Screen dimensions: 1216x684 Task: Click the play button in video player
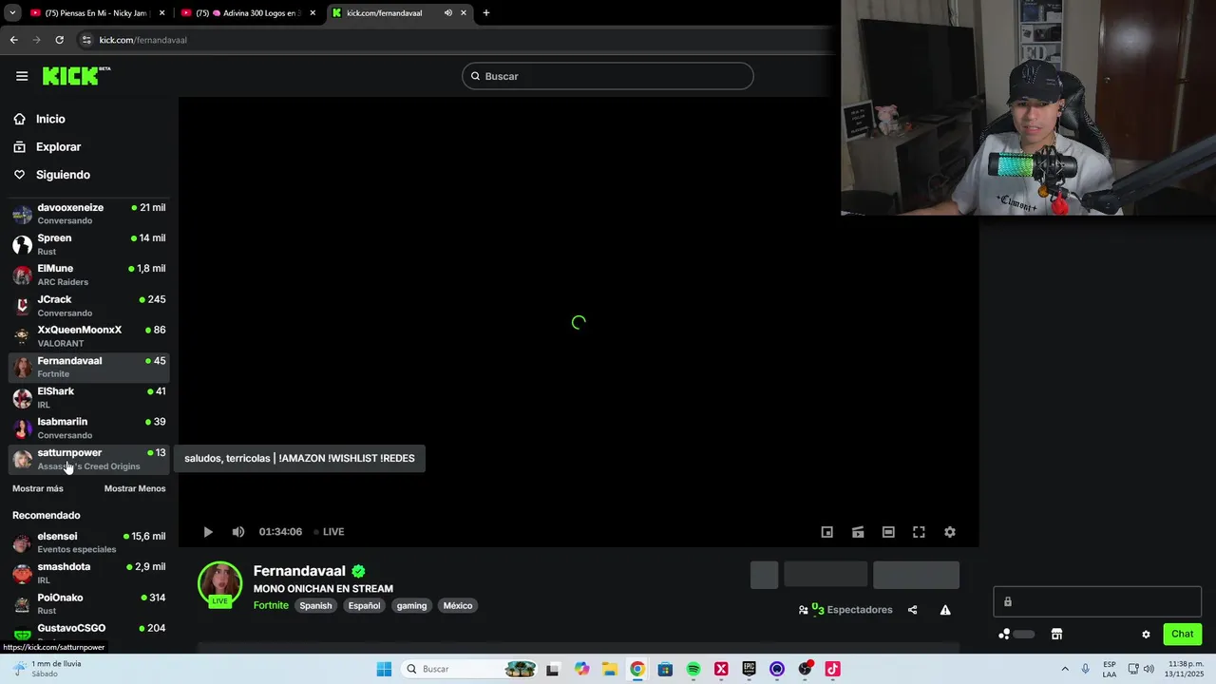[208, 532]
